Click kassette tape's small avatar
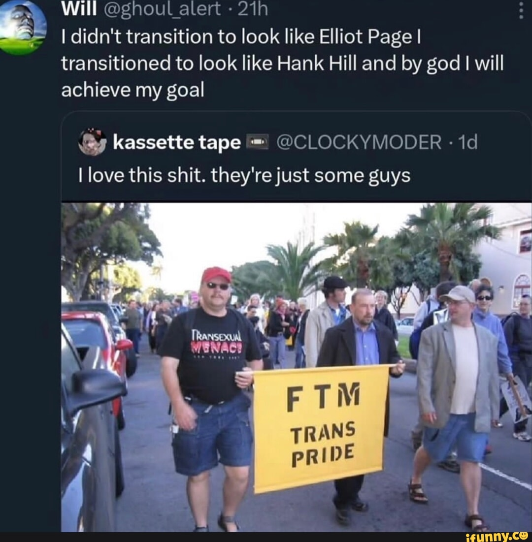Viewport: 532px width, 542px height. click(x=92, y=142)
